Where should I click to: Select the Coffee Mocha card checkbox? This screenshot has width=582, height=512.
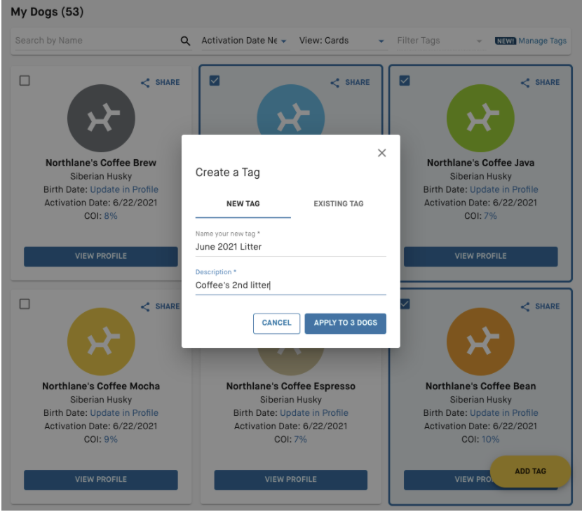(25, 304)
